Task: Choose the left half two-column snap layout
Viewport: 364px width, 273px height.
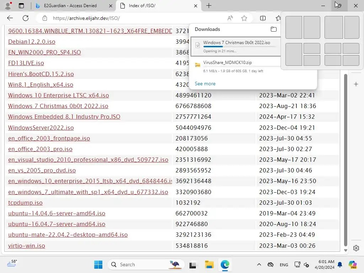Action: (294, 27)
